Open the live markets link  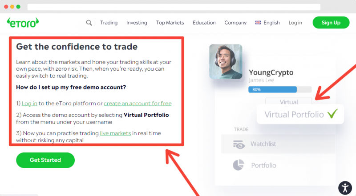point(115,133)
